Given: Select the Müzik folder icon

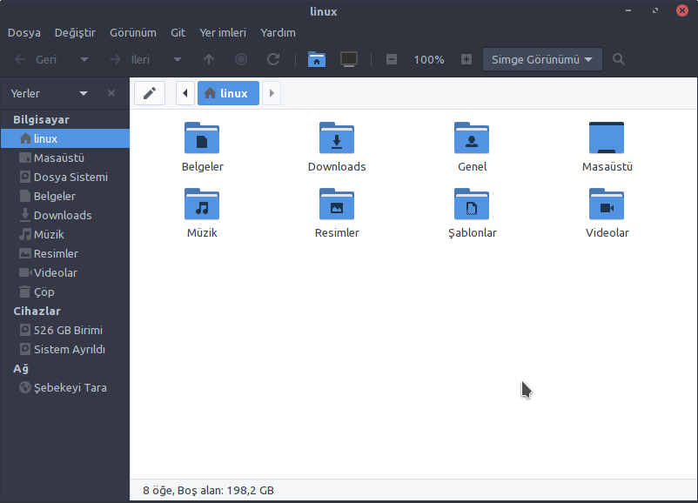Looking at the screenshot, I should [202, 205].
